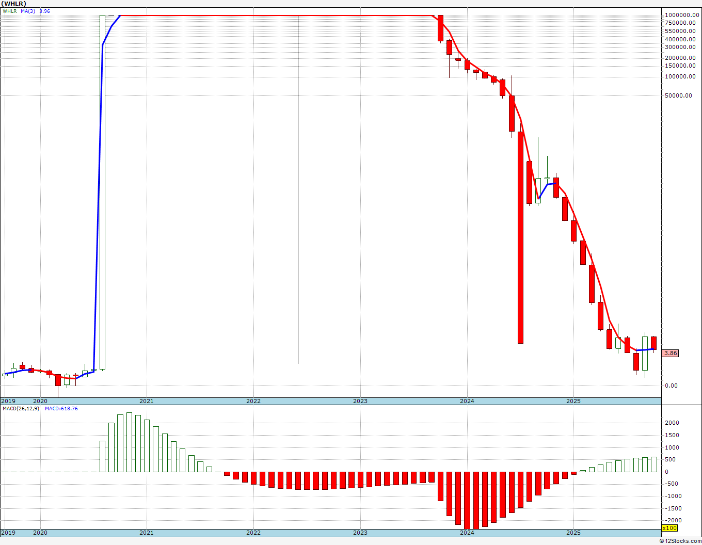Click the yellow x100 scale tag

point(669,528)
